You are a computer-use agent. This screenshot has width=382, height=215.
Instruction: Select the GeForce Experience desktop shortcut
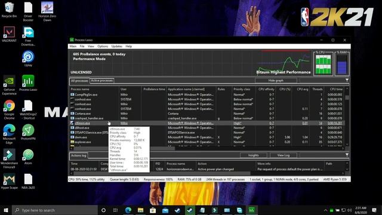(10, 85)
